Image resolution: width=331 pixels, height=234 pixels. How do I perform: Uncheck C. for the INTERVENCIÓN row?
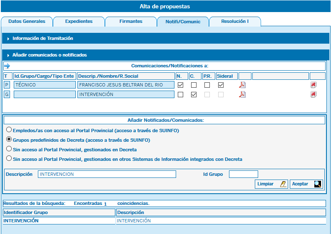pyautogui.click(x=194, y=94)
